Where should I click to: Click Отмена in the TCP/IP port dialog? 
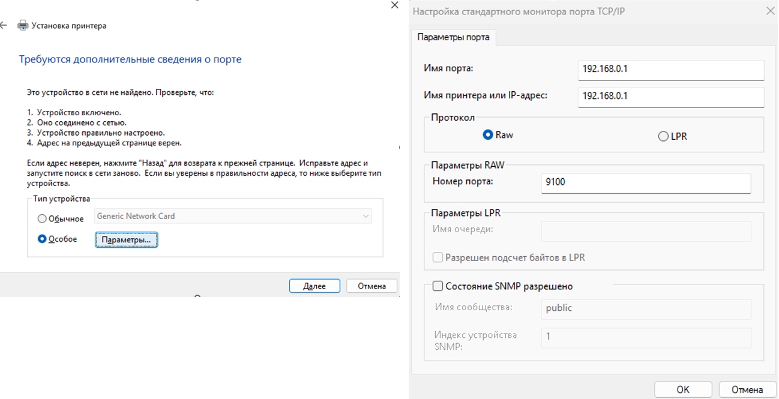747,389
